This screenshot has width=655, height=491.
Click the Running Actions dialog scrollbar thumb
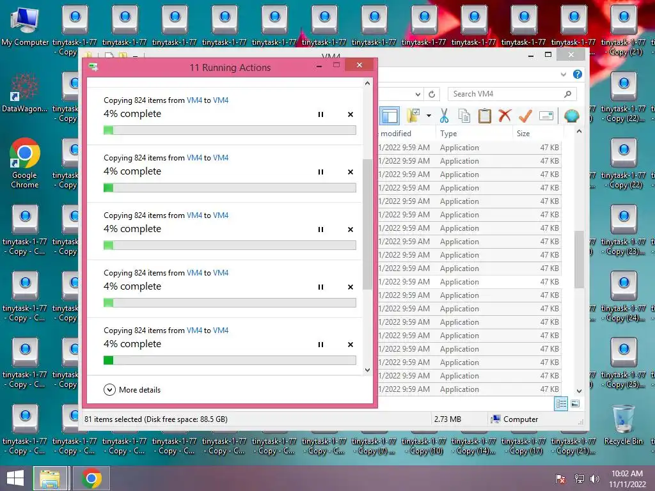(x=367, y=224)
